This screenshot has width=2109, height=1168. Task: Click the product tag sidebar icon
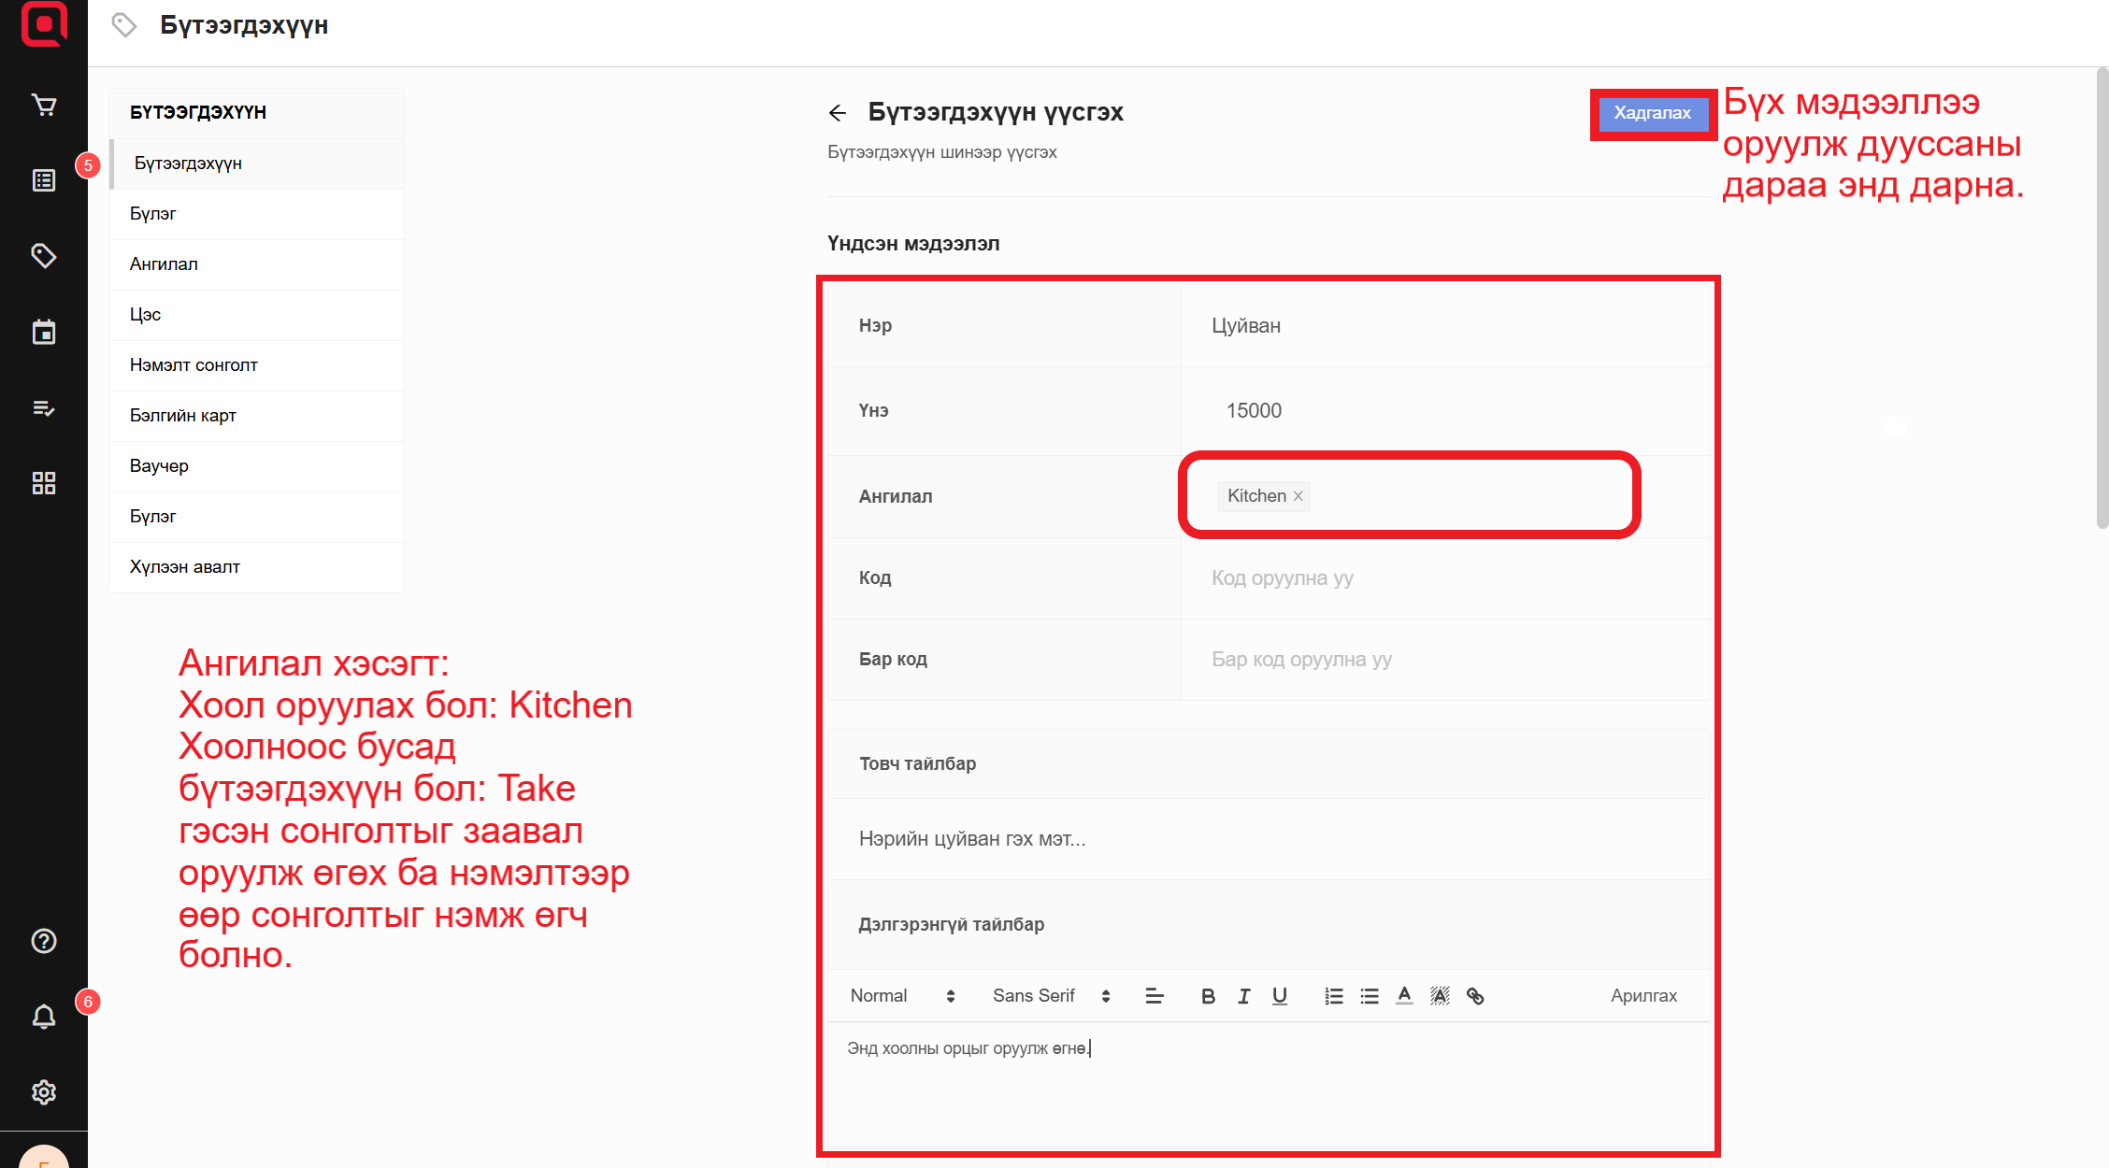click(x=44, y=256)
